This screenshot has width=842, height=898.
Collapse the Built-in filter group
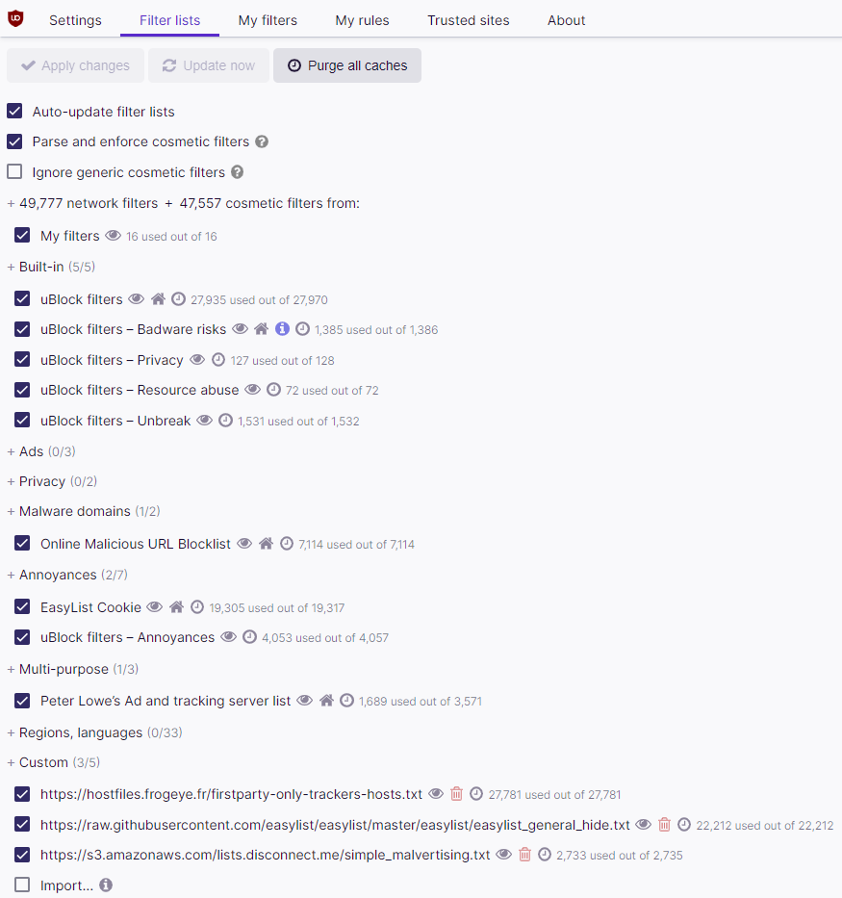tap(51, 267)
